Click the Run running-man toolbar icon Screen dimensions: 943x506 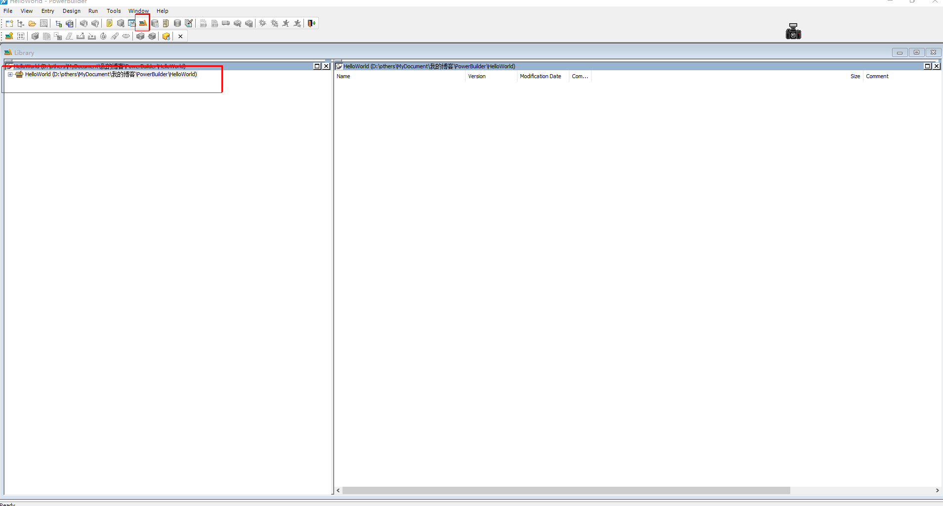(x=286, y=23)
